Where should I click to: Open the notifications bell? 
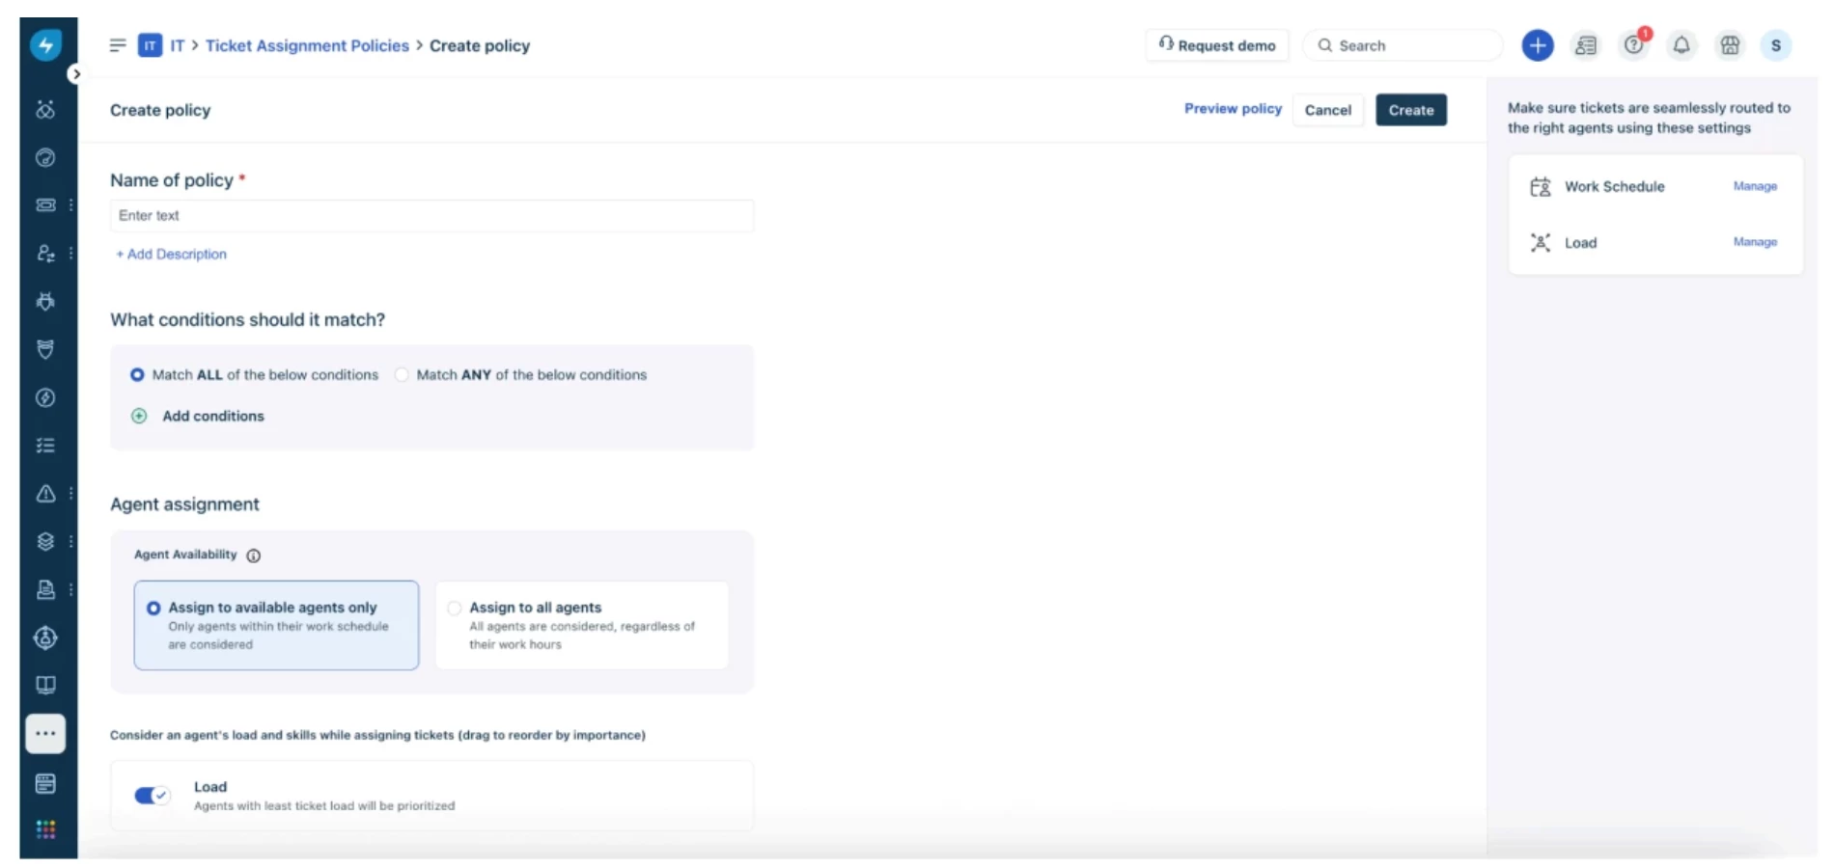pyautogui.click(x=1681, y=45)
